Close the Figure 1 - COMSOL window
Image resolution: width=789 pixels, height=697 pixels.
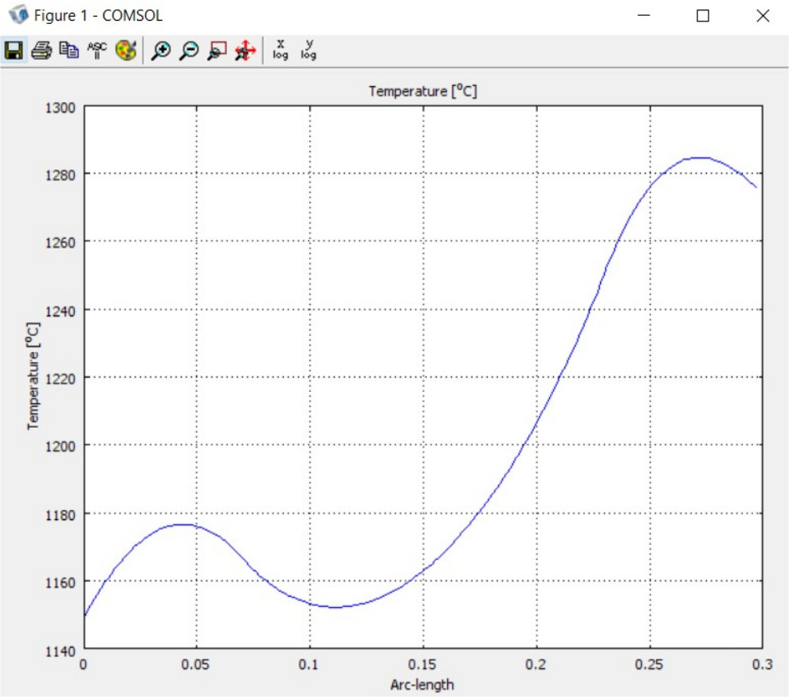[x=763, y=16]
